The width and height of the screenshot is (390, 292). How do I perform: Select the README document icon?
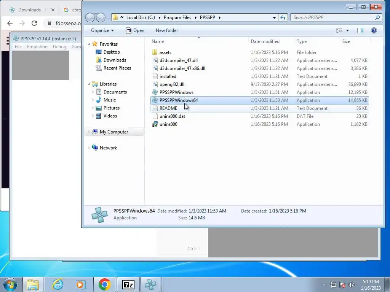pos(155,108)
